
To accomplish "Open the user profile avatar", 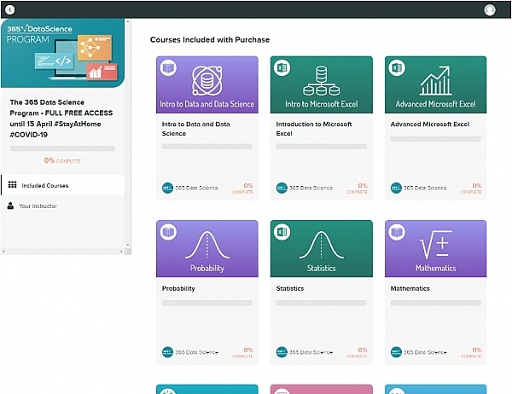I will point(489,9).
